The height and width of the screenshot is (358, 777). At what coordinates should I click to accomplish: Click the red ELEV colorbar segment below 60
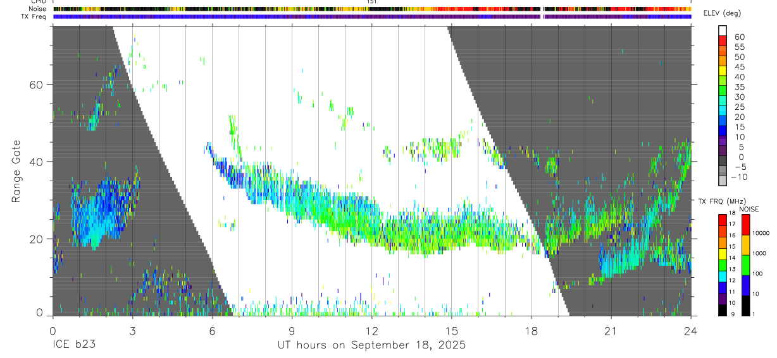pos(723,40)
